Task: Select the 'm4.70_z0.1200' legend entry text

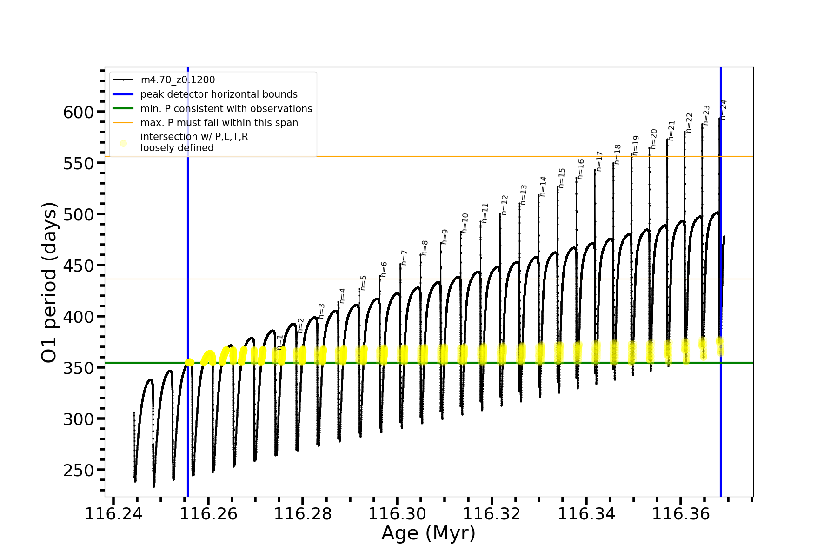Action: pos(178,80)
